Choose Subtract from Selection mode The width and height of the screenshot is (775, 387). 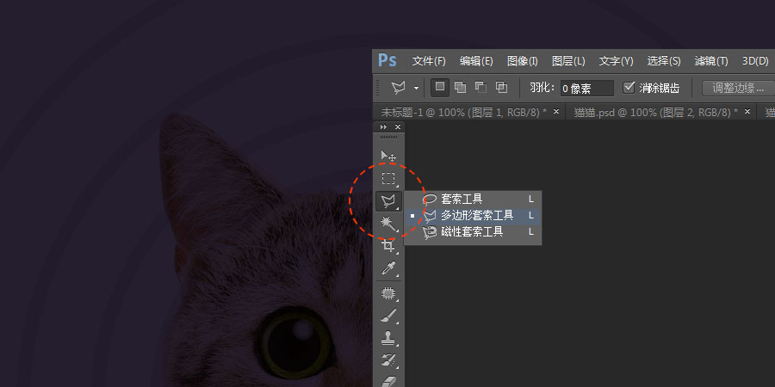pyautogui.click(x=480, y=88)
